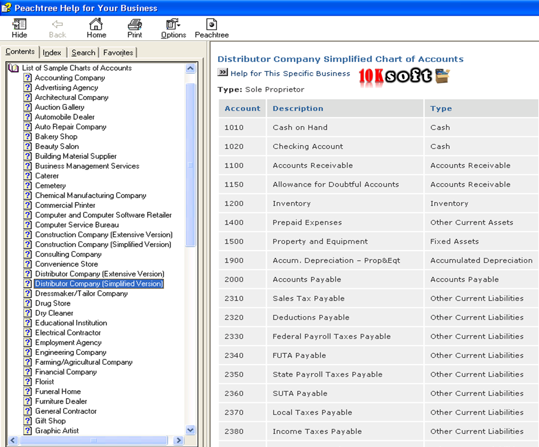539x447 pixels.
Task: Open Computer Service Bureau topic
Action: tap(77, 225)
